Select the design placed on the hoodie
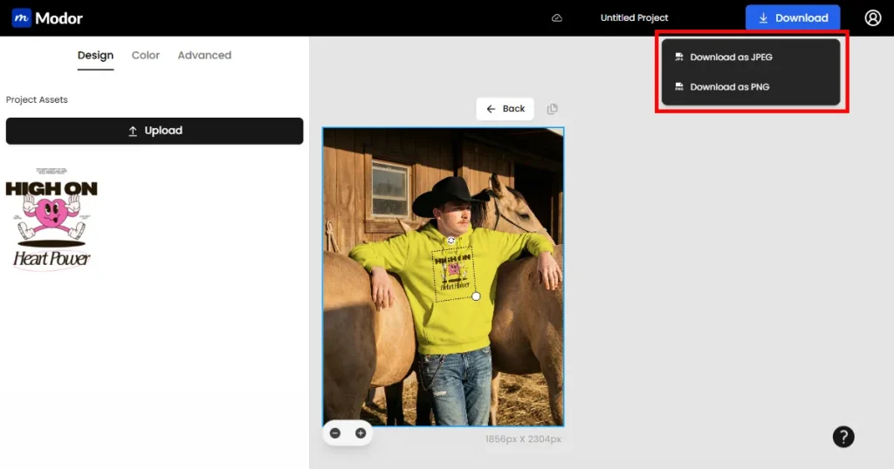The width and height of the screenshot is (894, 469). point(454,273)
